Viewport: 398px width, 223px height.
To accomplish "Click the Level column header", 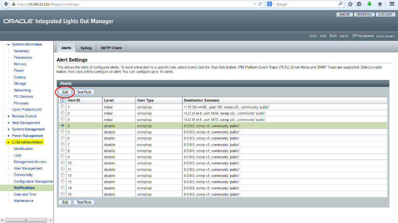I will pyautogui.click(x=119, y=101).
